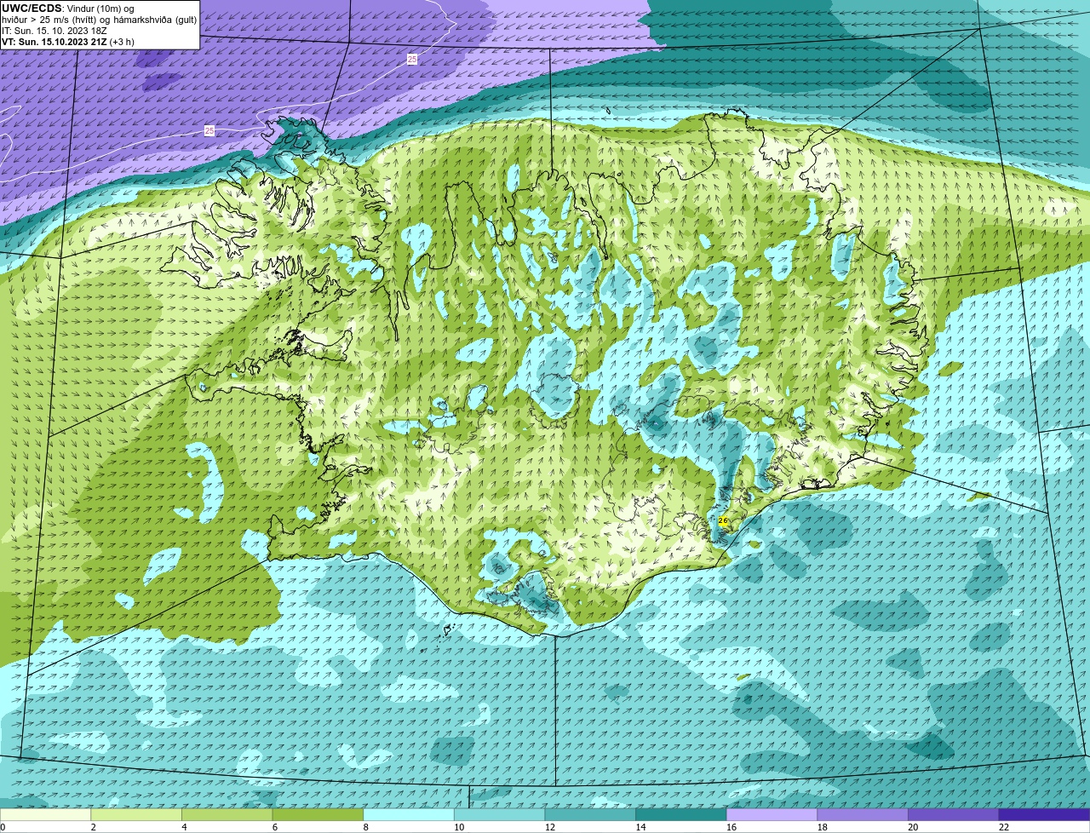Click the 12–14 m/s teal legend swatch
1090x833 pixels.
pyautogui.click(x=590, y=814)
